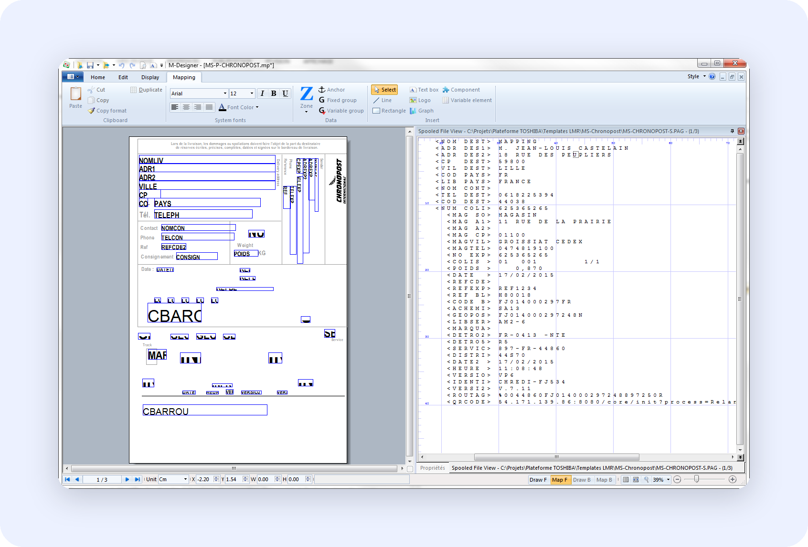Open the 39% zoom level dropdown
The width and height of the screenshot is (808, 547).
(x=668, y=480)
